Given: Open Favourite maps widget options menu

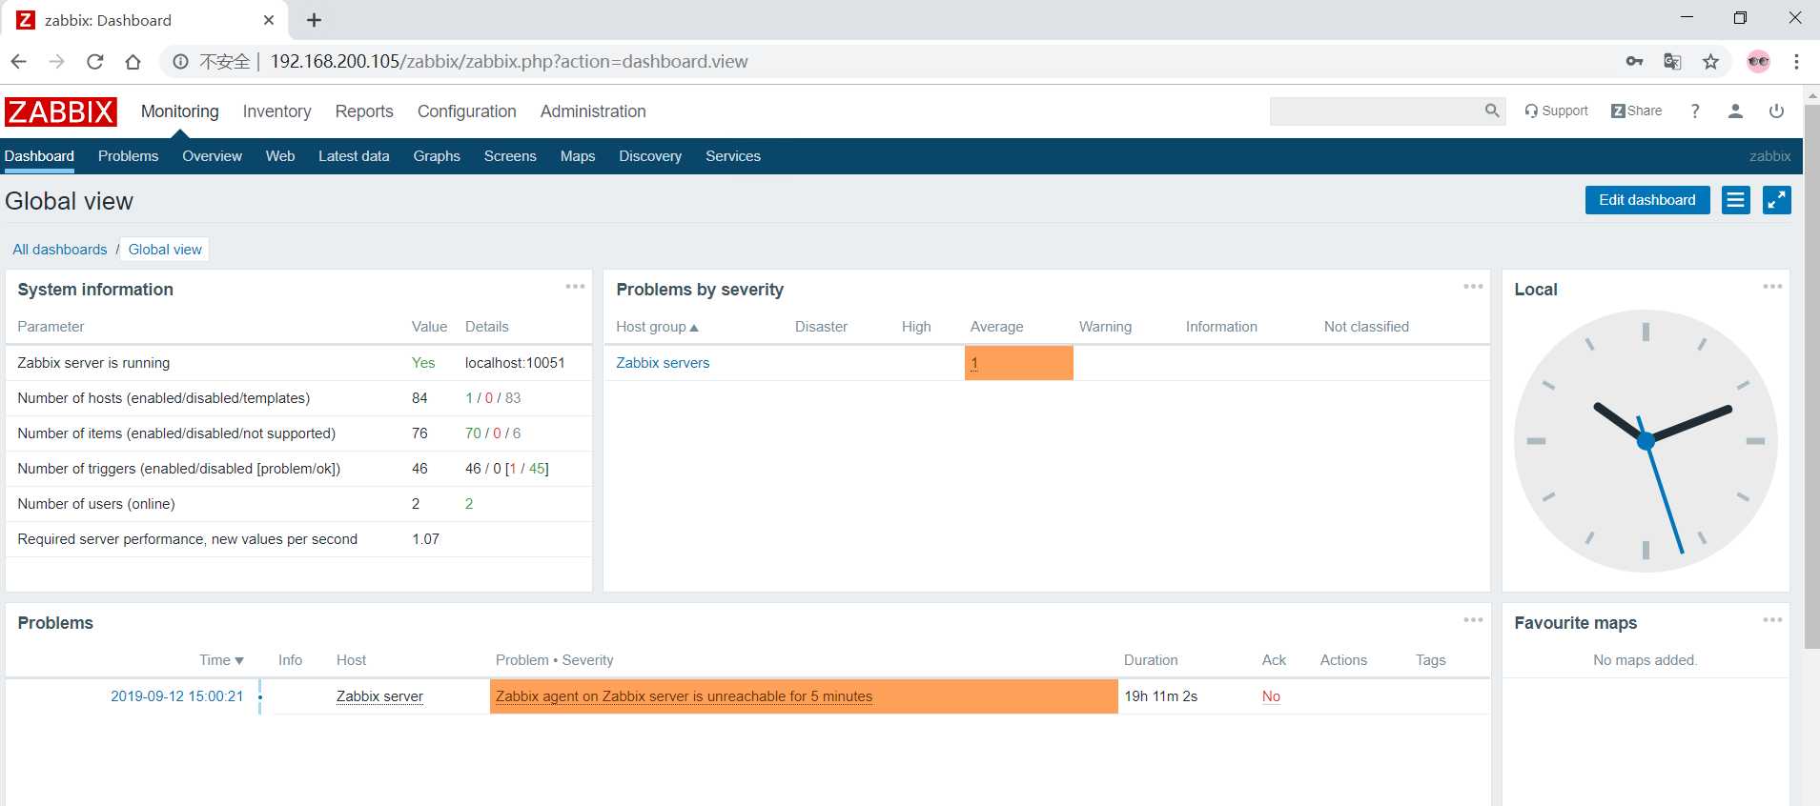Looking at the screenshot, I should coord(1772,620).
